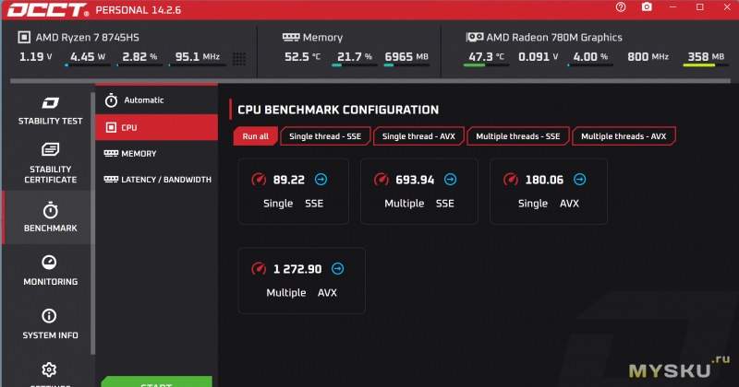
Task: Choose Single thread - SSE option
Action: click(325, 136)
